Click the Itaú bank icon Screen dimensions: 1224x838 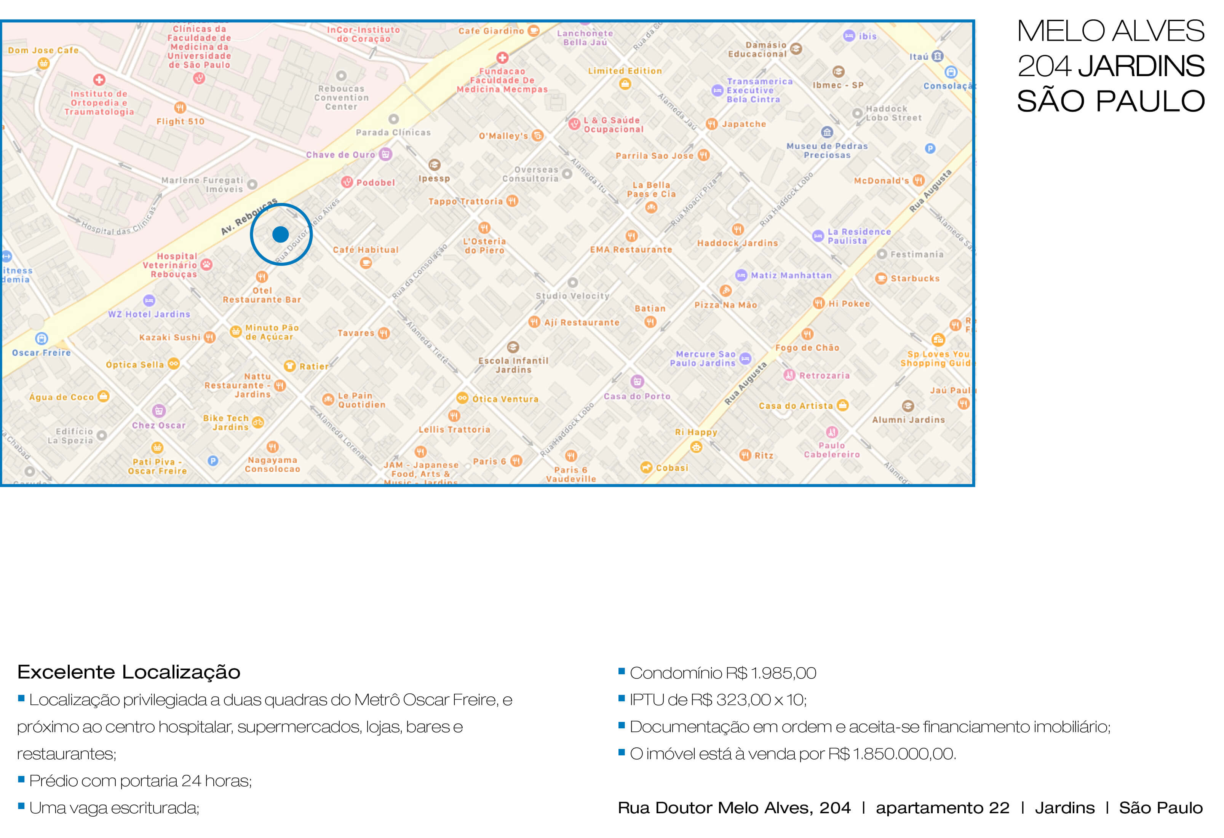click(x=937, y=56)
